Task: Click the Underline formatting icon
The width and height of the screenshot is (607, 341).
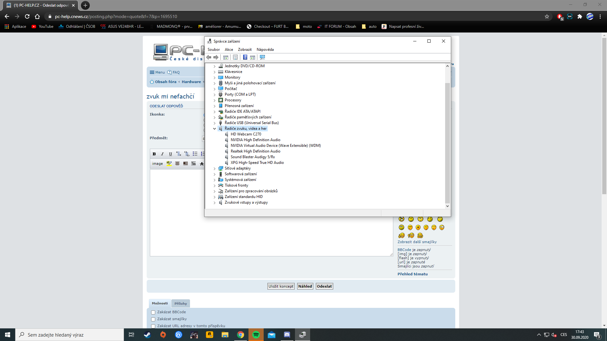Action: point(170,154)
